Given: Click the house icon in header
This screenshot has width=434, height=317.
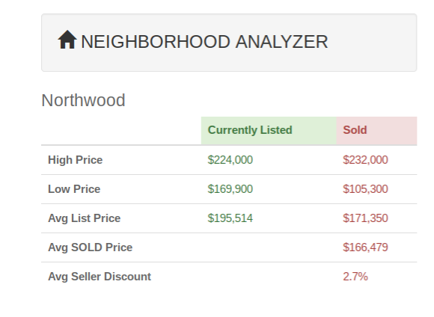Looking at the screenshot, I should coord(67,40).
